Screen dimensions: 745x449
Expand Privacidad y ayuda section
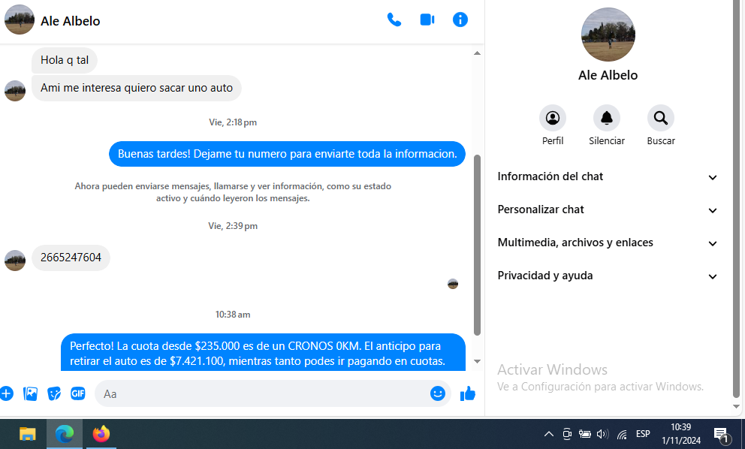coord(608,276)
